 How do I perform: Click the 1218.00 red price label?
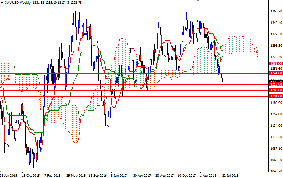275,84
